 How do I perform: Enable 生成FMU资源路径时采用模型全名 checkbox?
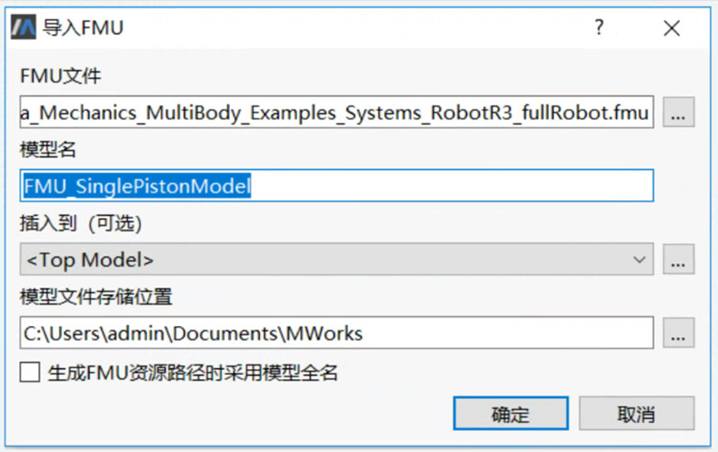coord(30,372)
